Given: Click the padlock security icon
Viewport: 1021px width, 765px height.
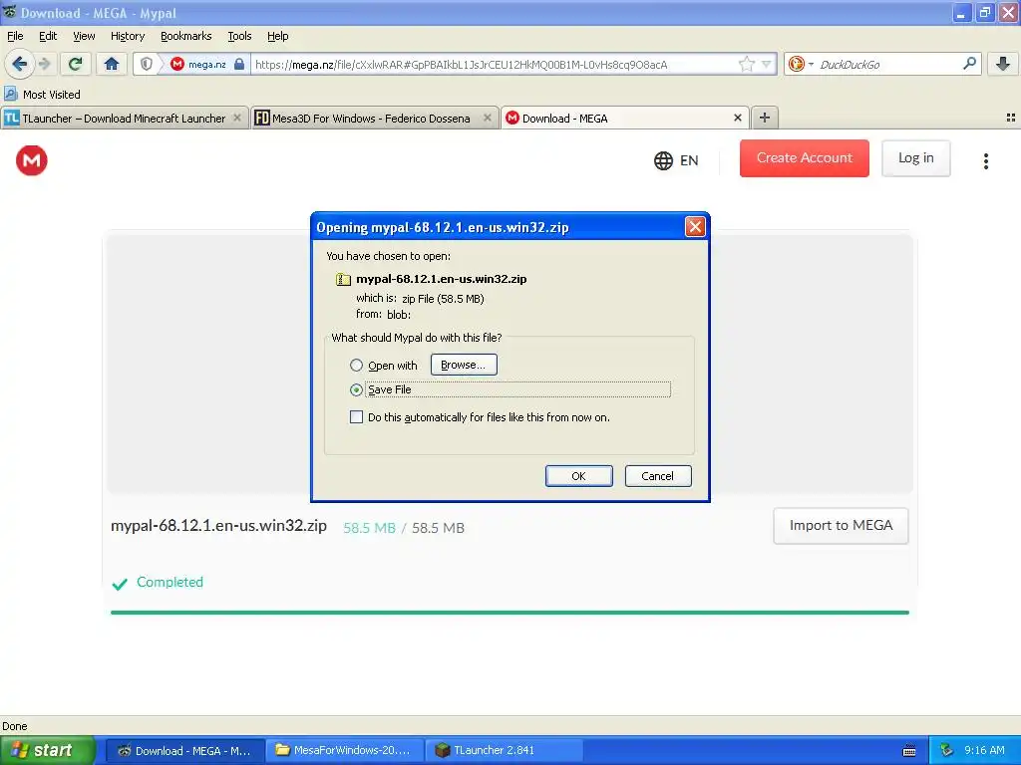Looking at the screenshot, I should pos(239,64).
